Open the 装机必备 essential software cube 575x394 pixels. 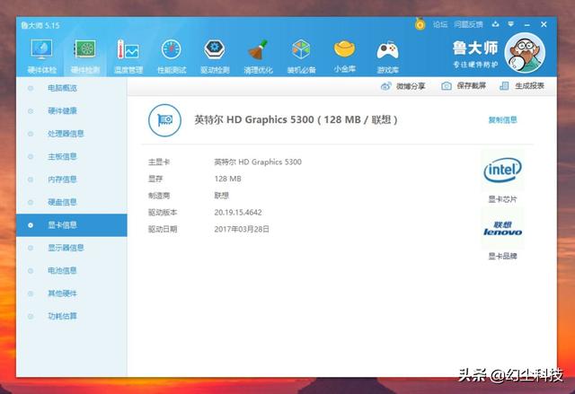[x=302, y=56]
